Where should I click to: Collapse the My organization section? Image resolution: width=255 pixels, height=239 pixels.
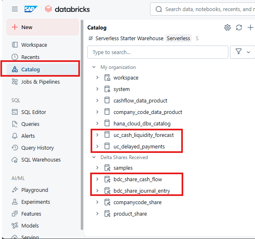point(94,67)
